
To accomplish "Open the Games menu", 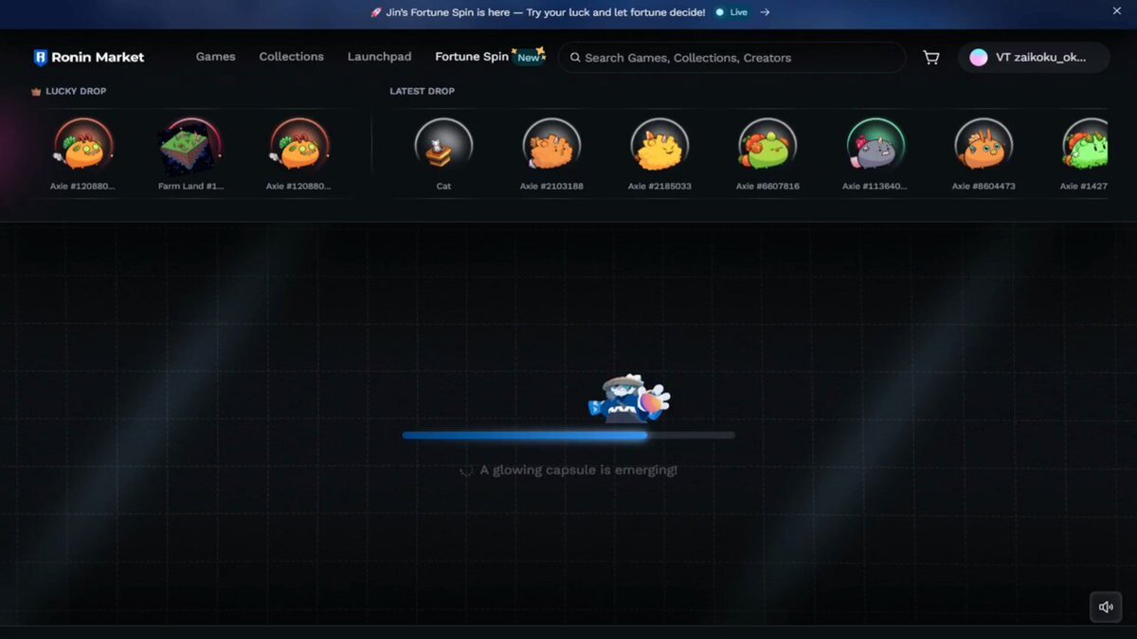I will coord(215,57).
